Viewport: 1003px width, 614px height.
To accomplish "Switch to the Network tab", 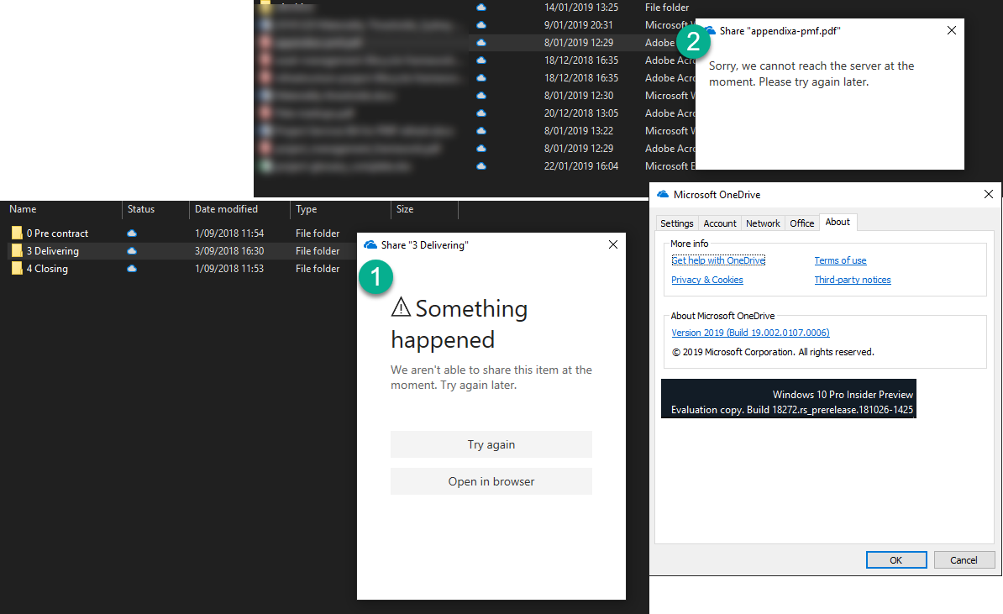I will (x=763, y=223).
